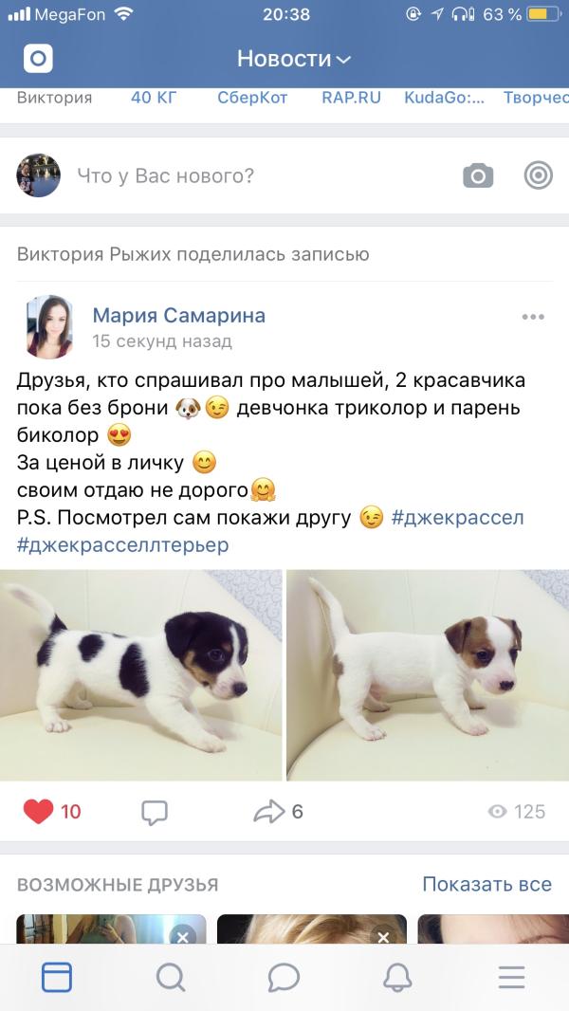Open the Notifications bell icon

tap(397, 978)
